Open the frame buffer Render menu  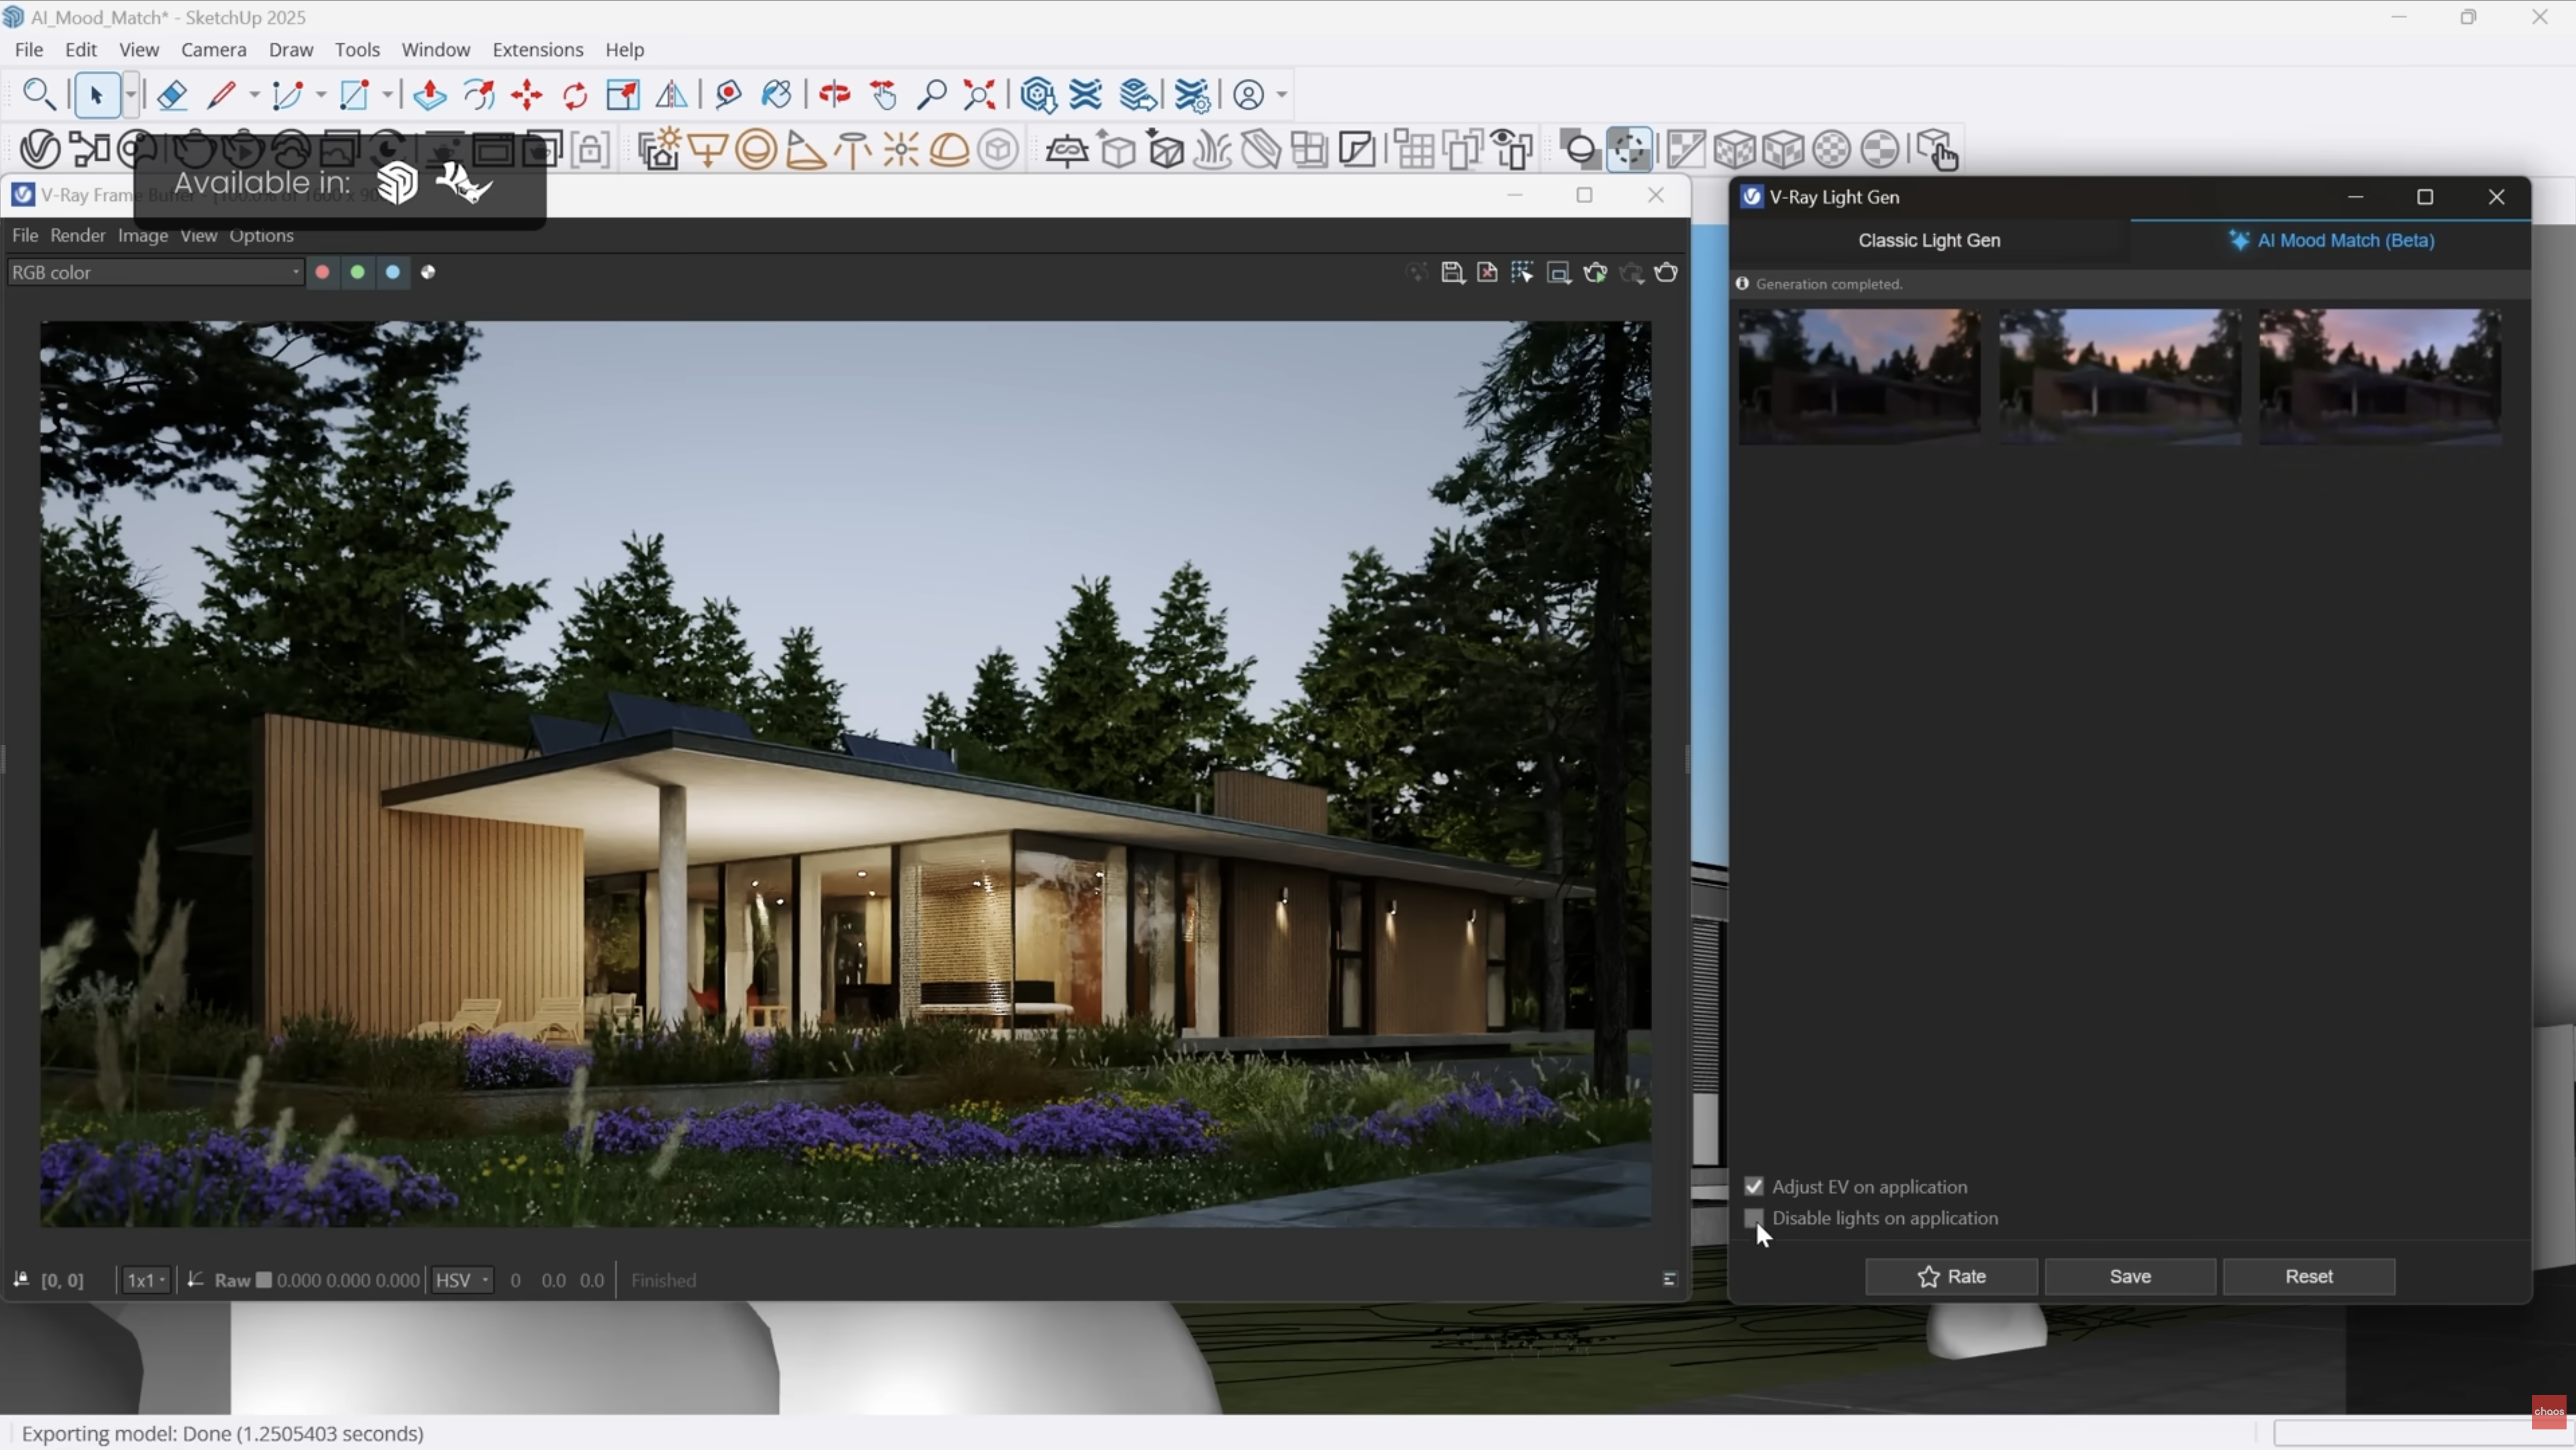coord(78,236)
